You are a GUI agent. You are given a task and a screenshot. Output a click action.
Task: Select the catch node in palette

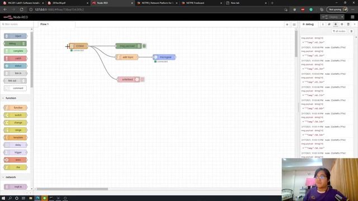(16, 59)
